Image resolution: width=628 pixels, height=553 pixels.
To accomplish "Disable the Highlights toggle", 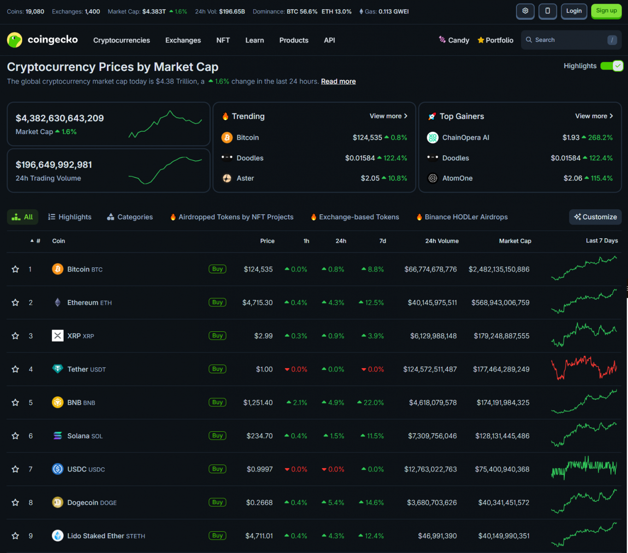I will coord(612,66).
